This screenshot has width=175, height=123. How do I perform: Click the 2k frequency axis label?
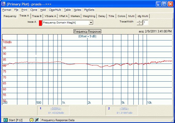(89, 103)
